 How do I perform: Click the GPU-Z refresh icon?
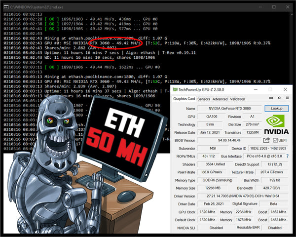pos(279,98)
